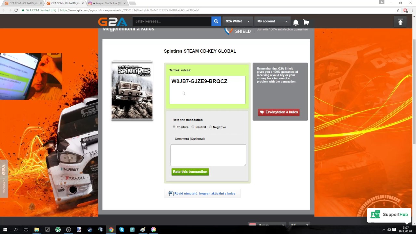Click the scroll-to-top arrow button
This screenshot has height=234, width=416.
(400, 22)
